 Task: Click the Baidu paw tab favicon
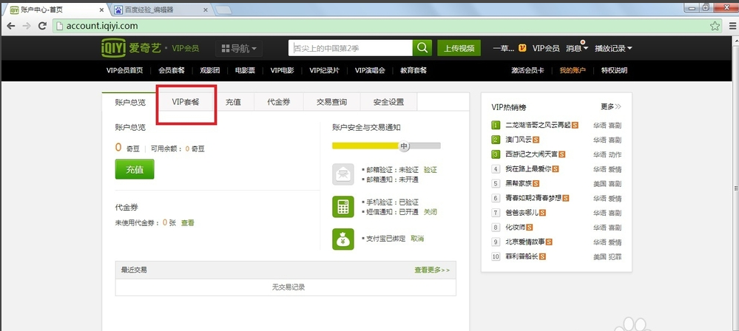pyautogui.click(x=118, y=10)
